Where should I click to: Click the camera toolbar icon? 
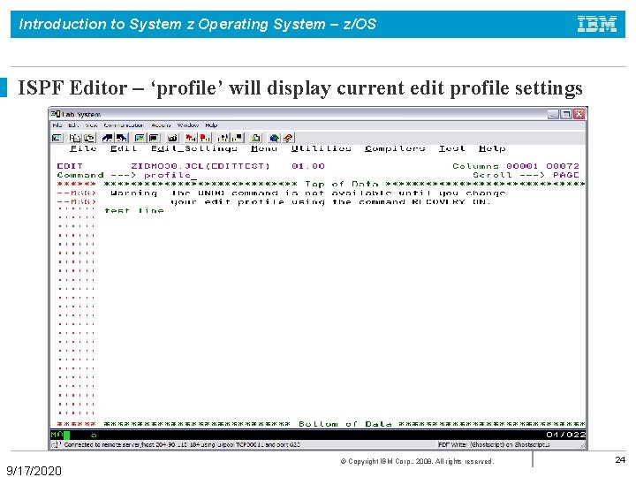pyautogui.click(x=172, y=138)
